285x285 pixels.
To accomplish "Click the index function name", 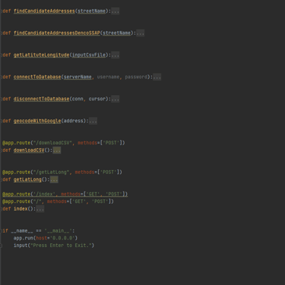I will point(21,209).
